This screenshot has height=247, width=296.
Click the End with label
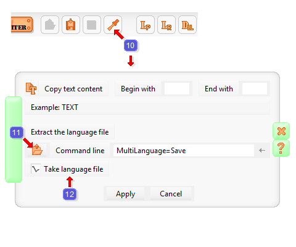219,89
